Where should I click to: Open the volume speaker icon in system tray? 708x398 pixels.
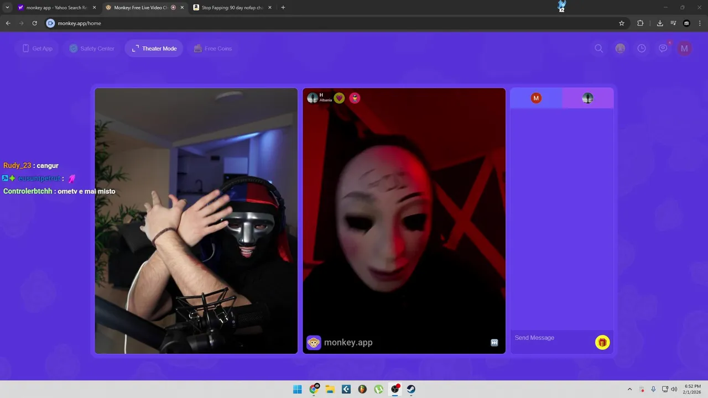point(674,389)
